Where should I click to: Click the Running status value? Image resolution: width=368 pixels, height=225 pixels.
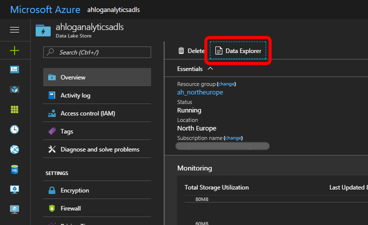[x=189, y=110]
